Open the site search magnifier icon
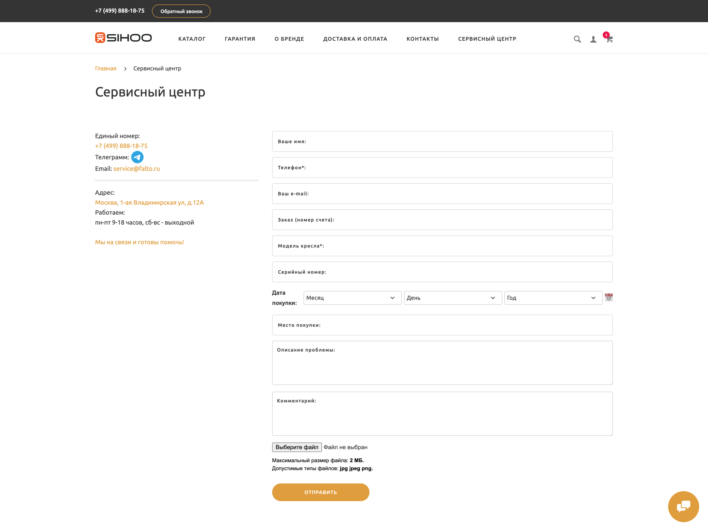Viewport: 708px width, 531px height. (577, 39)
